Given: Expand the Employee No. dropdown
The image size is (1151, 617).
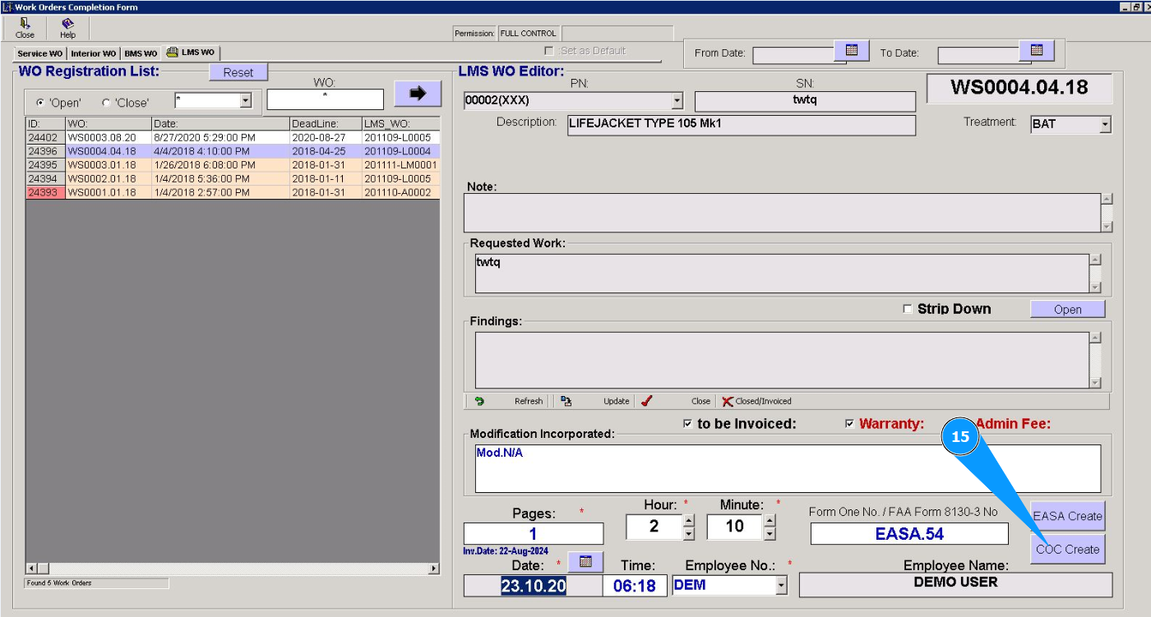Looking at the screenshot, I should [781, 586].
